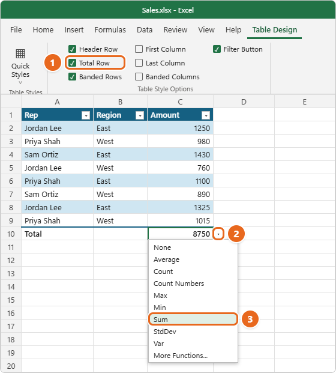The width and height of the screenshot is (336, 373).
Task: Open the File menu
Action: (16, 30)
